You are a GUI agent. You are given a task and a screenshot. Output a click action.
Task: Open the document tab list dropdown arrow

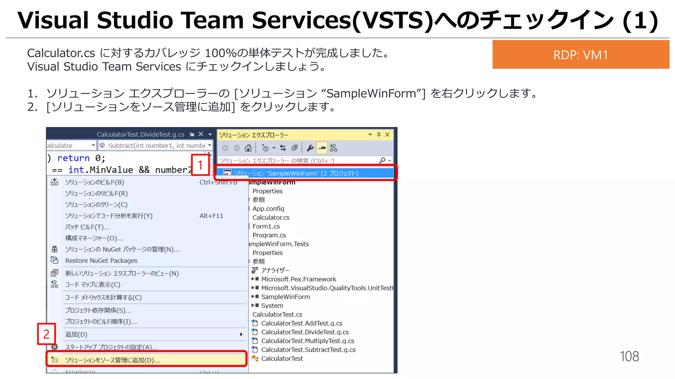pyautogui.click(x=210, y=134)
